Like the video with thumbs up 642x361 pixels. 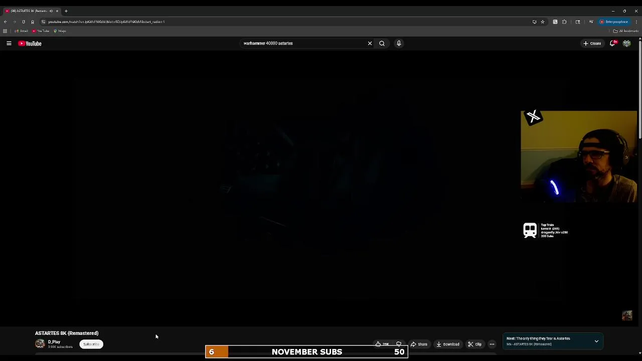[x=382, y=344]
